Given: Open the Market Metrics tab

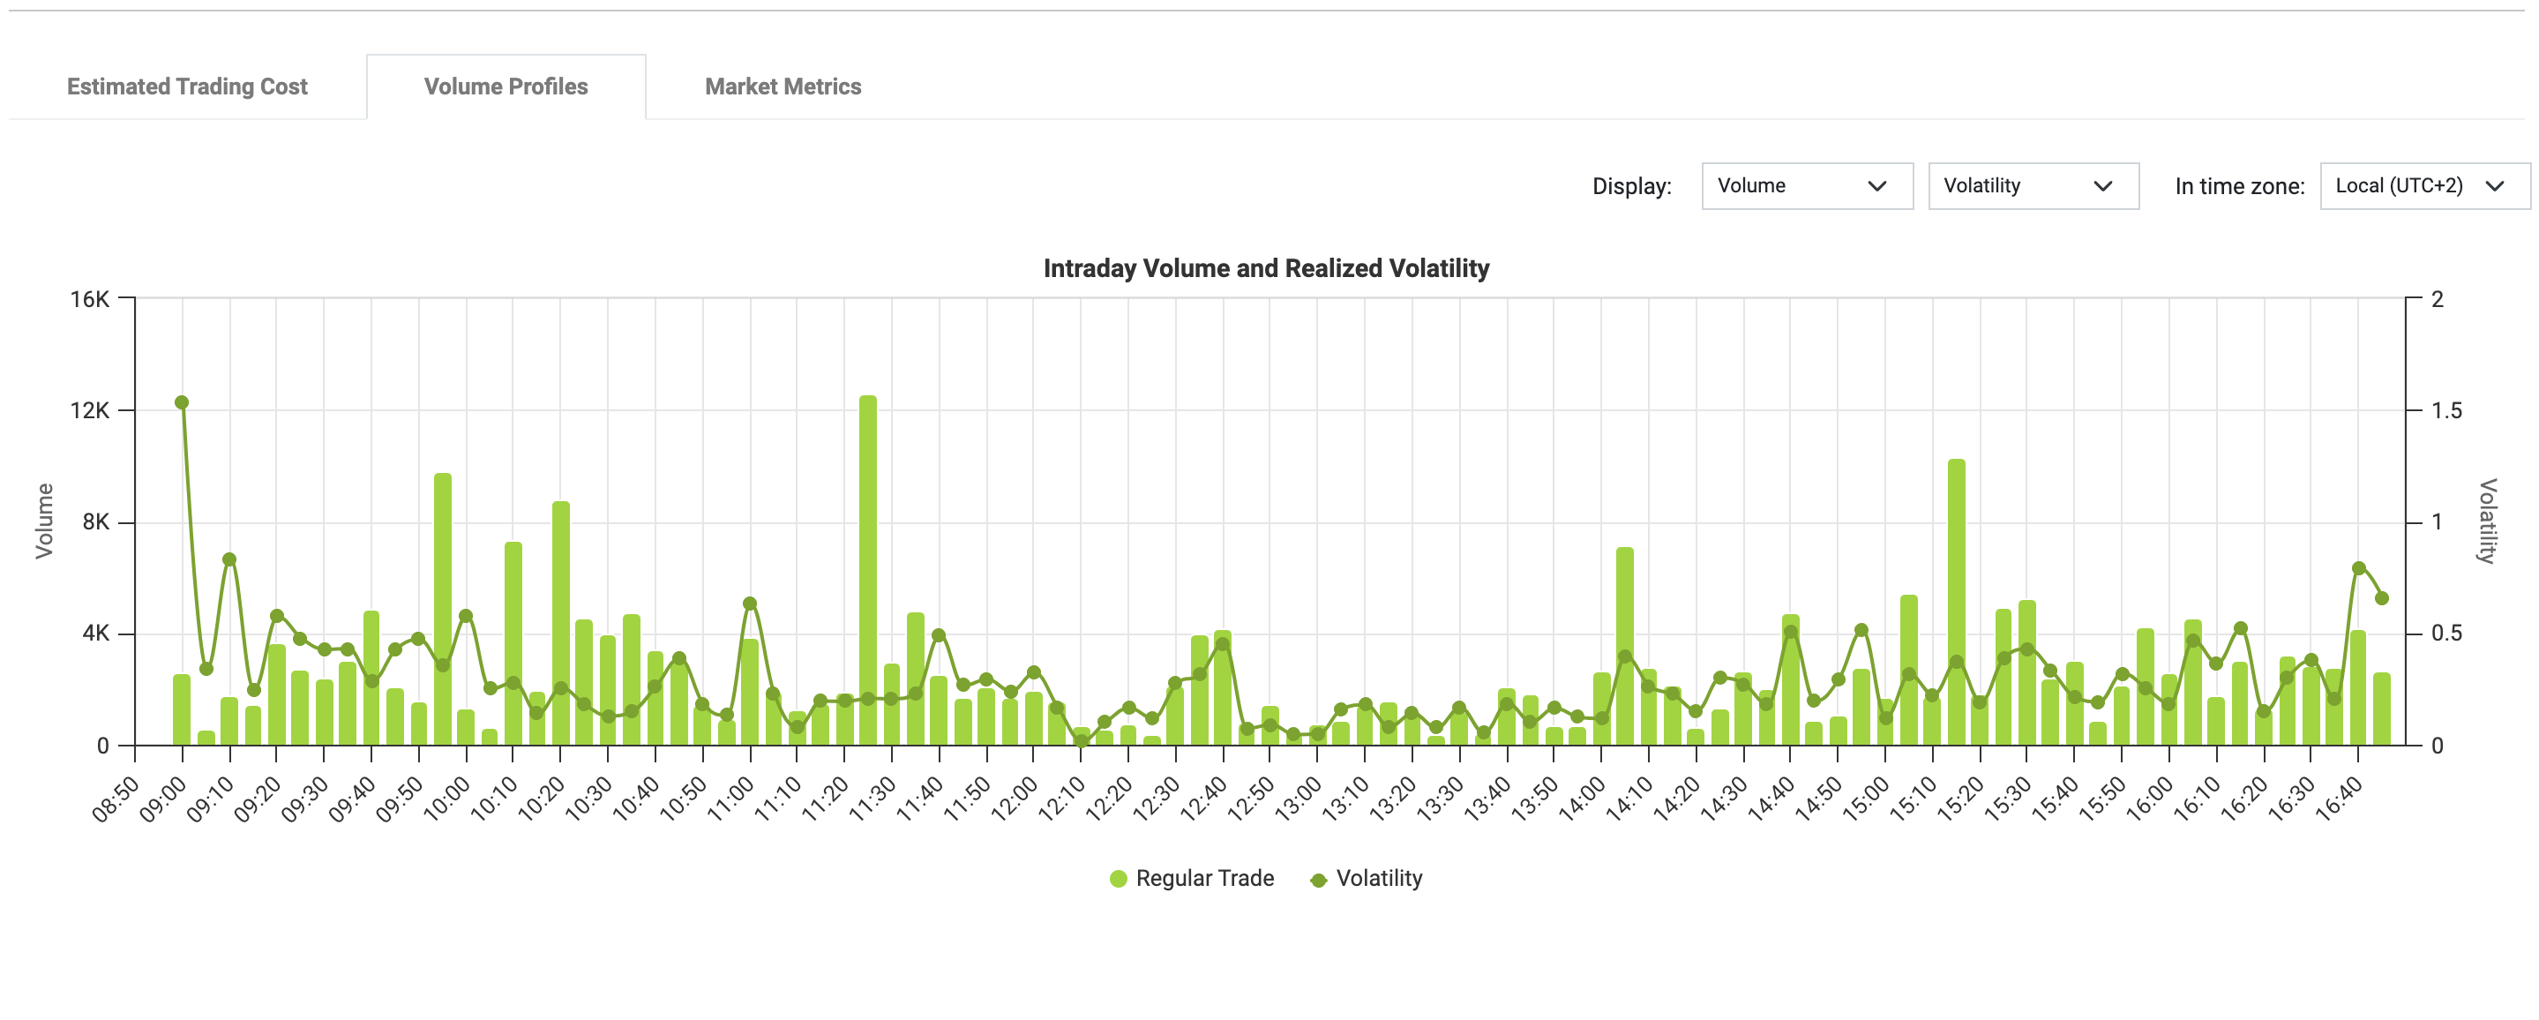Looking at the screenshot, I should pos(783,86).
